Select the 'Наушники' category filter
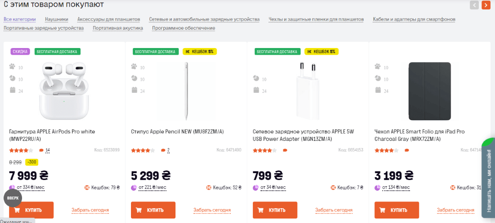 pos(57,19)
